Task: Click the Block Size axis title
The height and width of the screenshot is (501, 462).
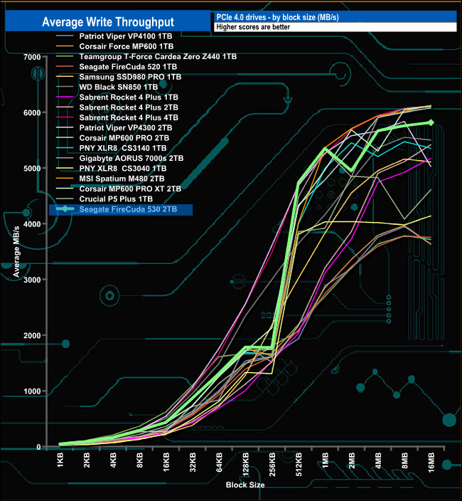Action: (x=245, y=485)
